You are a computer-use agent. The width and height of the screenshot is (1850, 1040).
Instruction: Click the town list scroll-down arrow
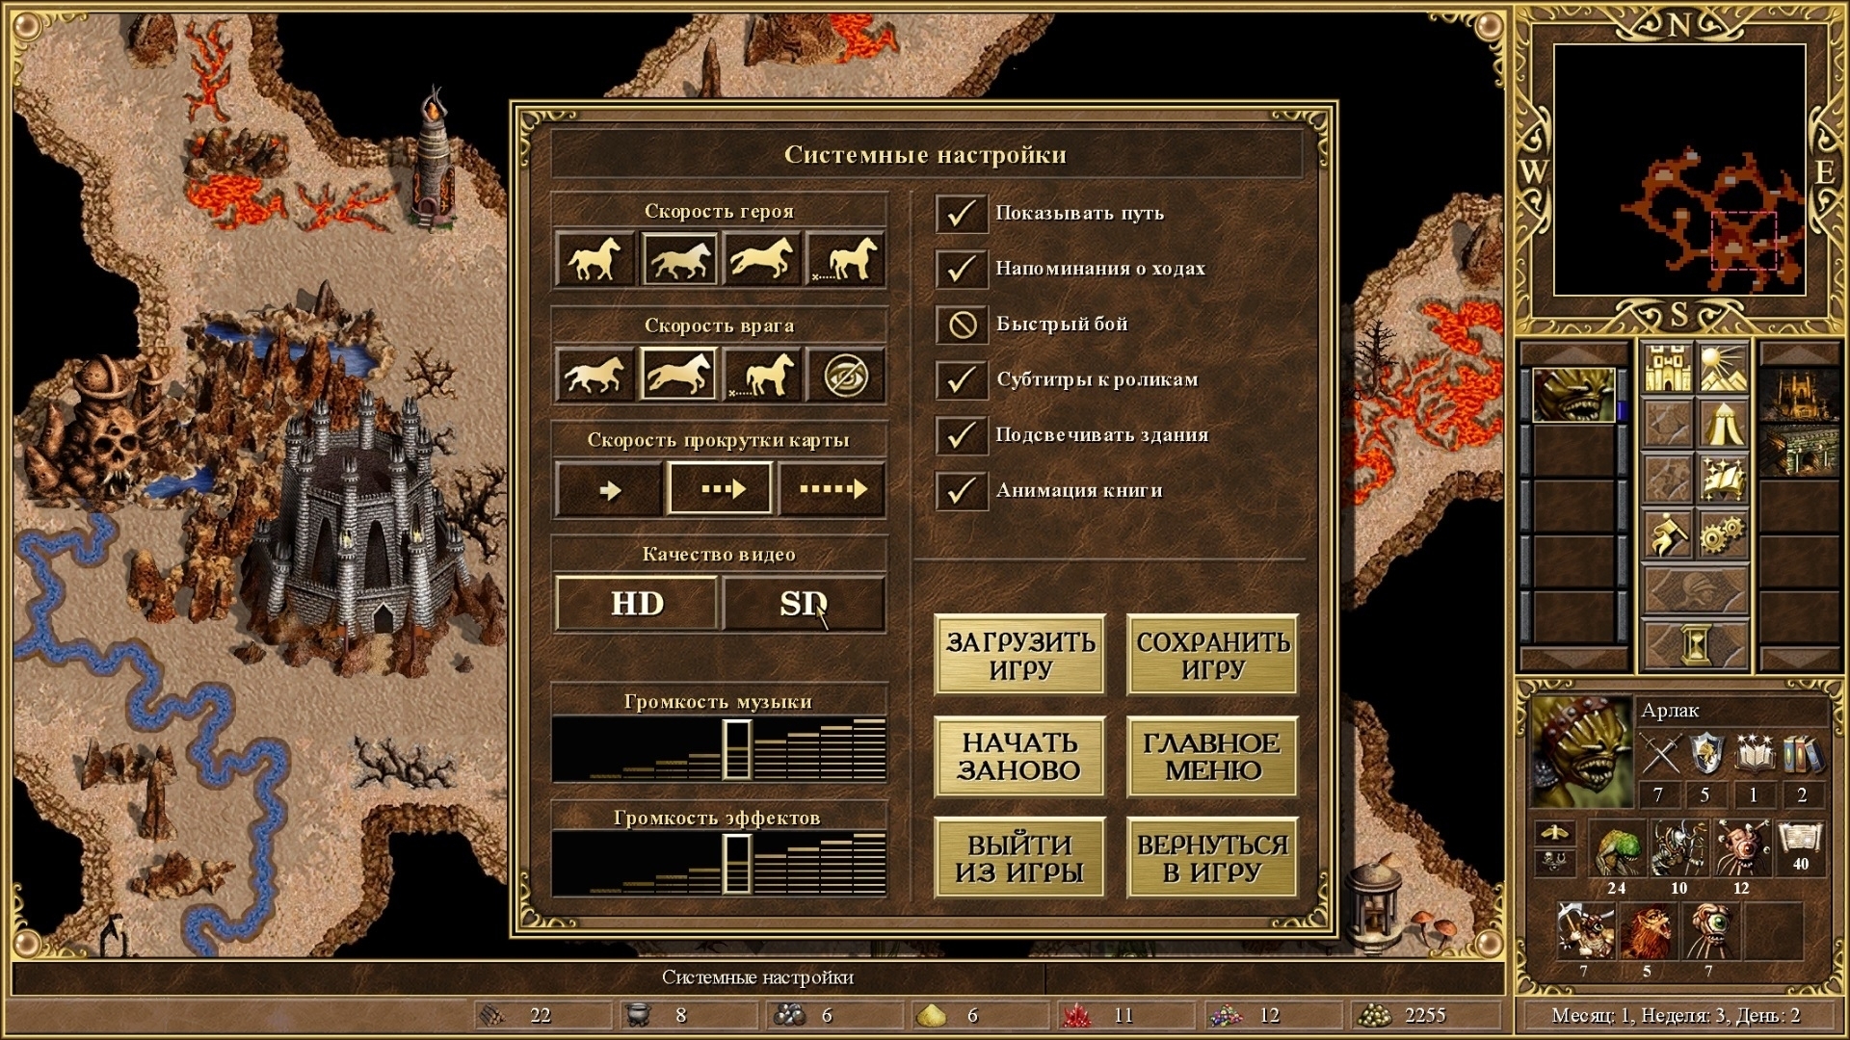(x=1801, y=659)
